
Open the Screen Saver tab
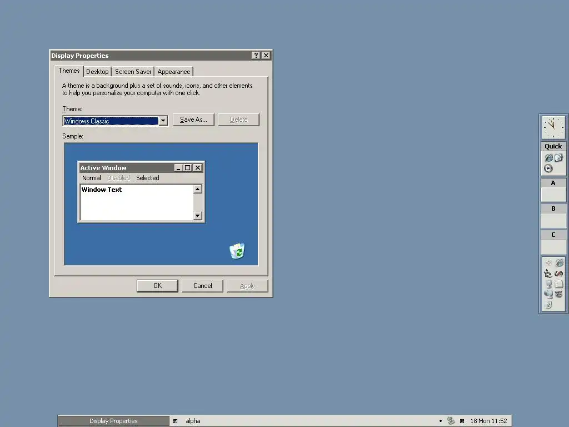click(133, 72)
